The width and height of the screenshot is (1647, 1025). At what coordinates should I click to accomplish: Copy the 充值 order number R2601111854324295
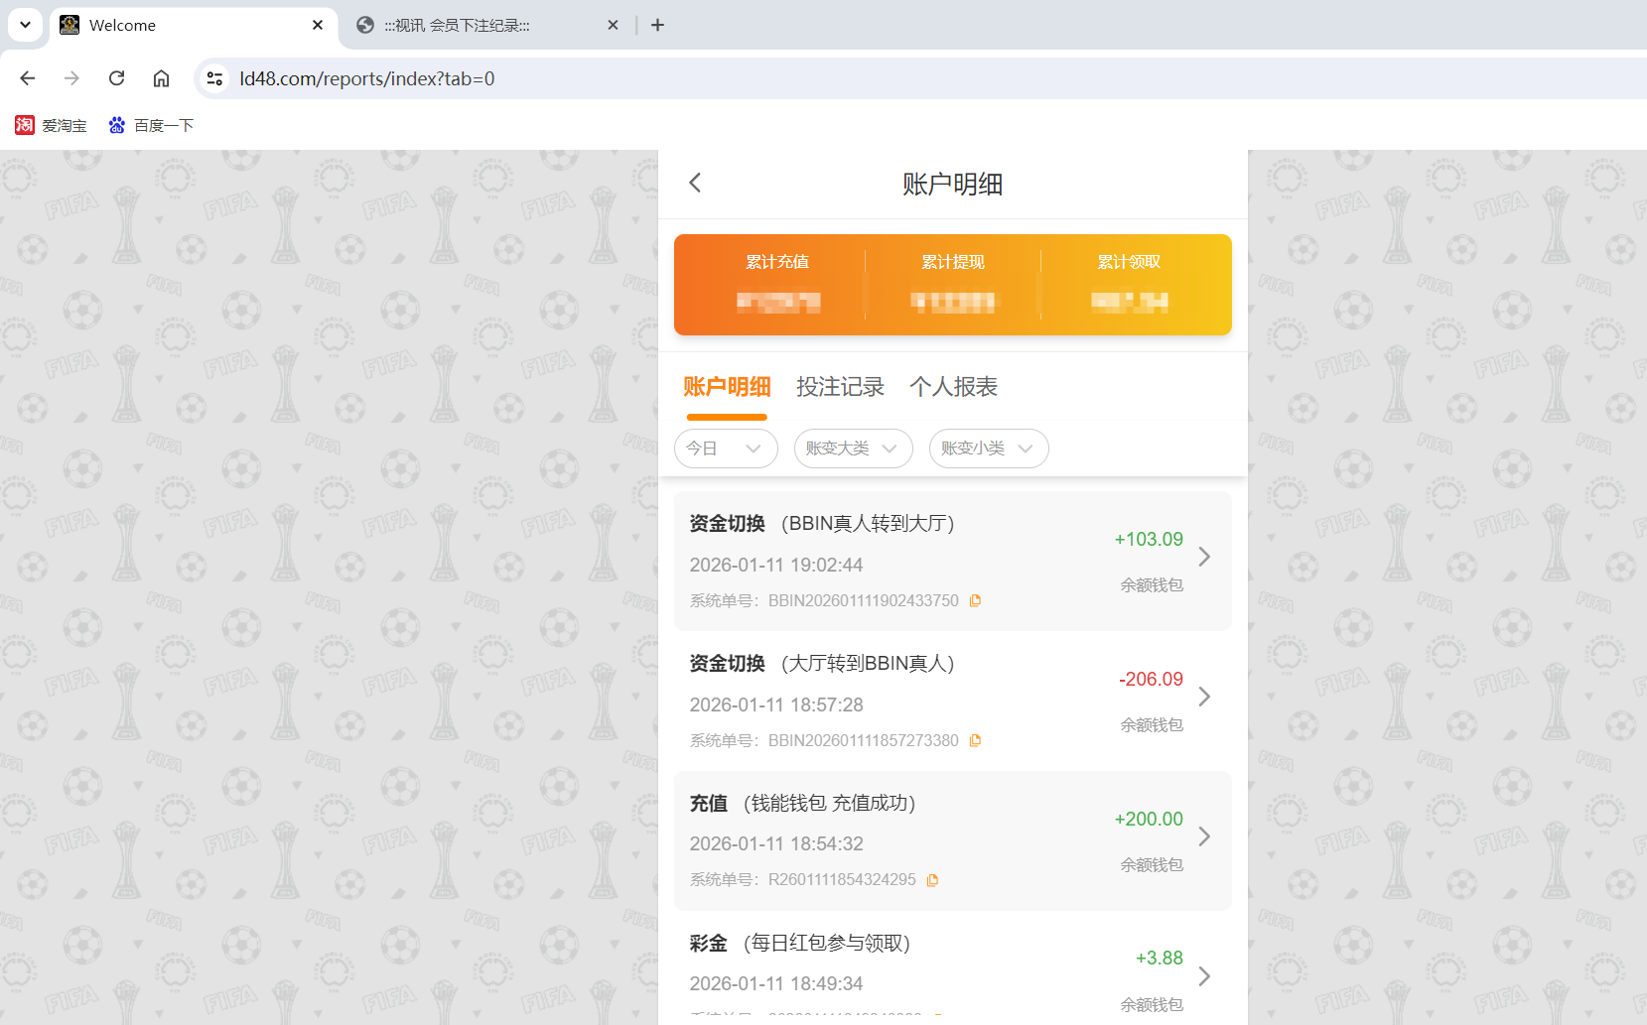click(x=931, y=879)
